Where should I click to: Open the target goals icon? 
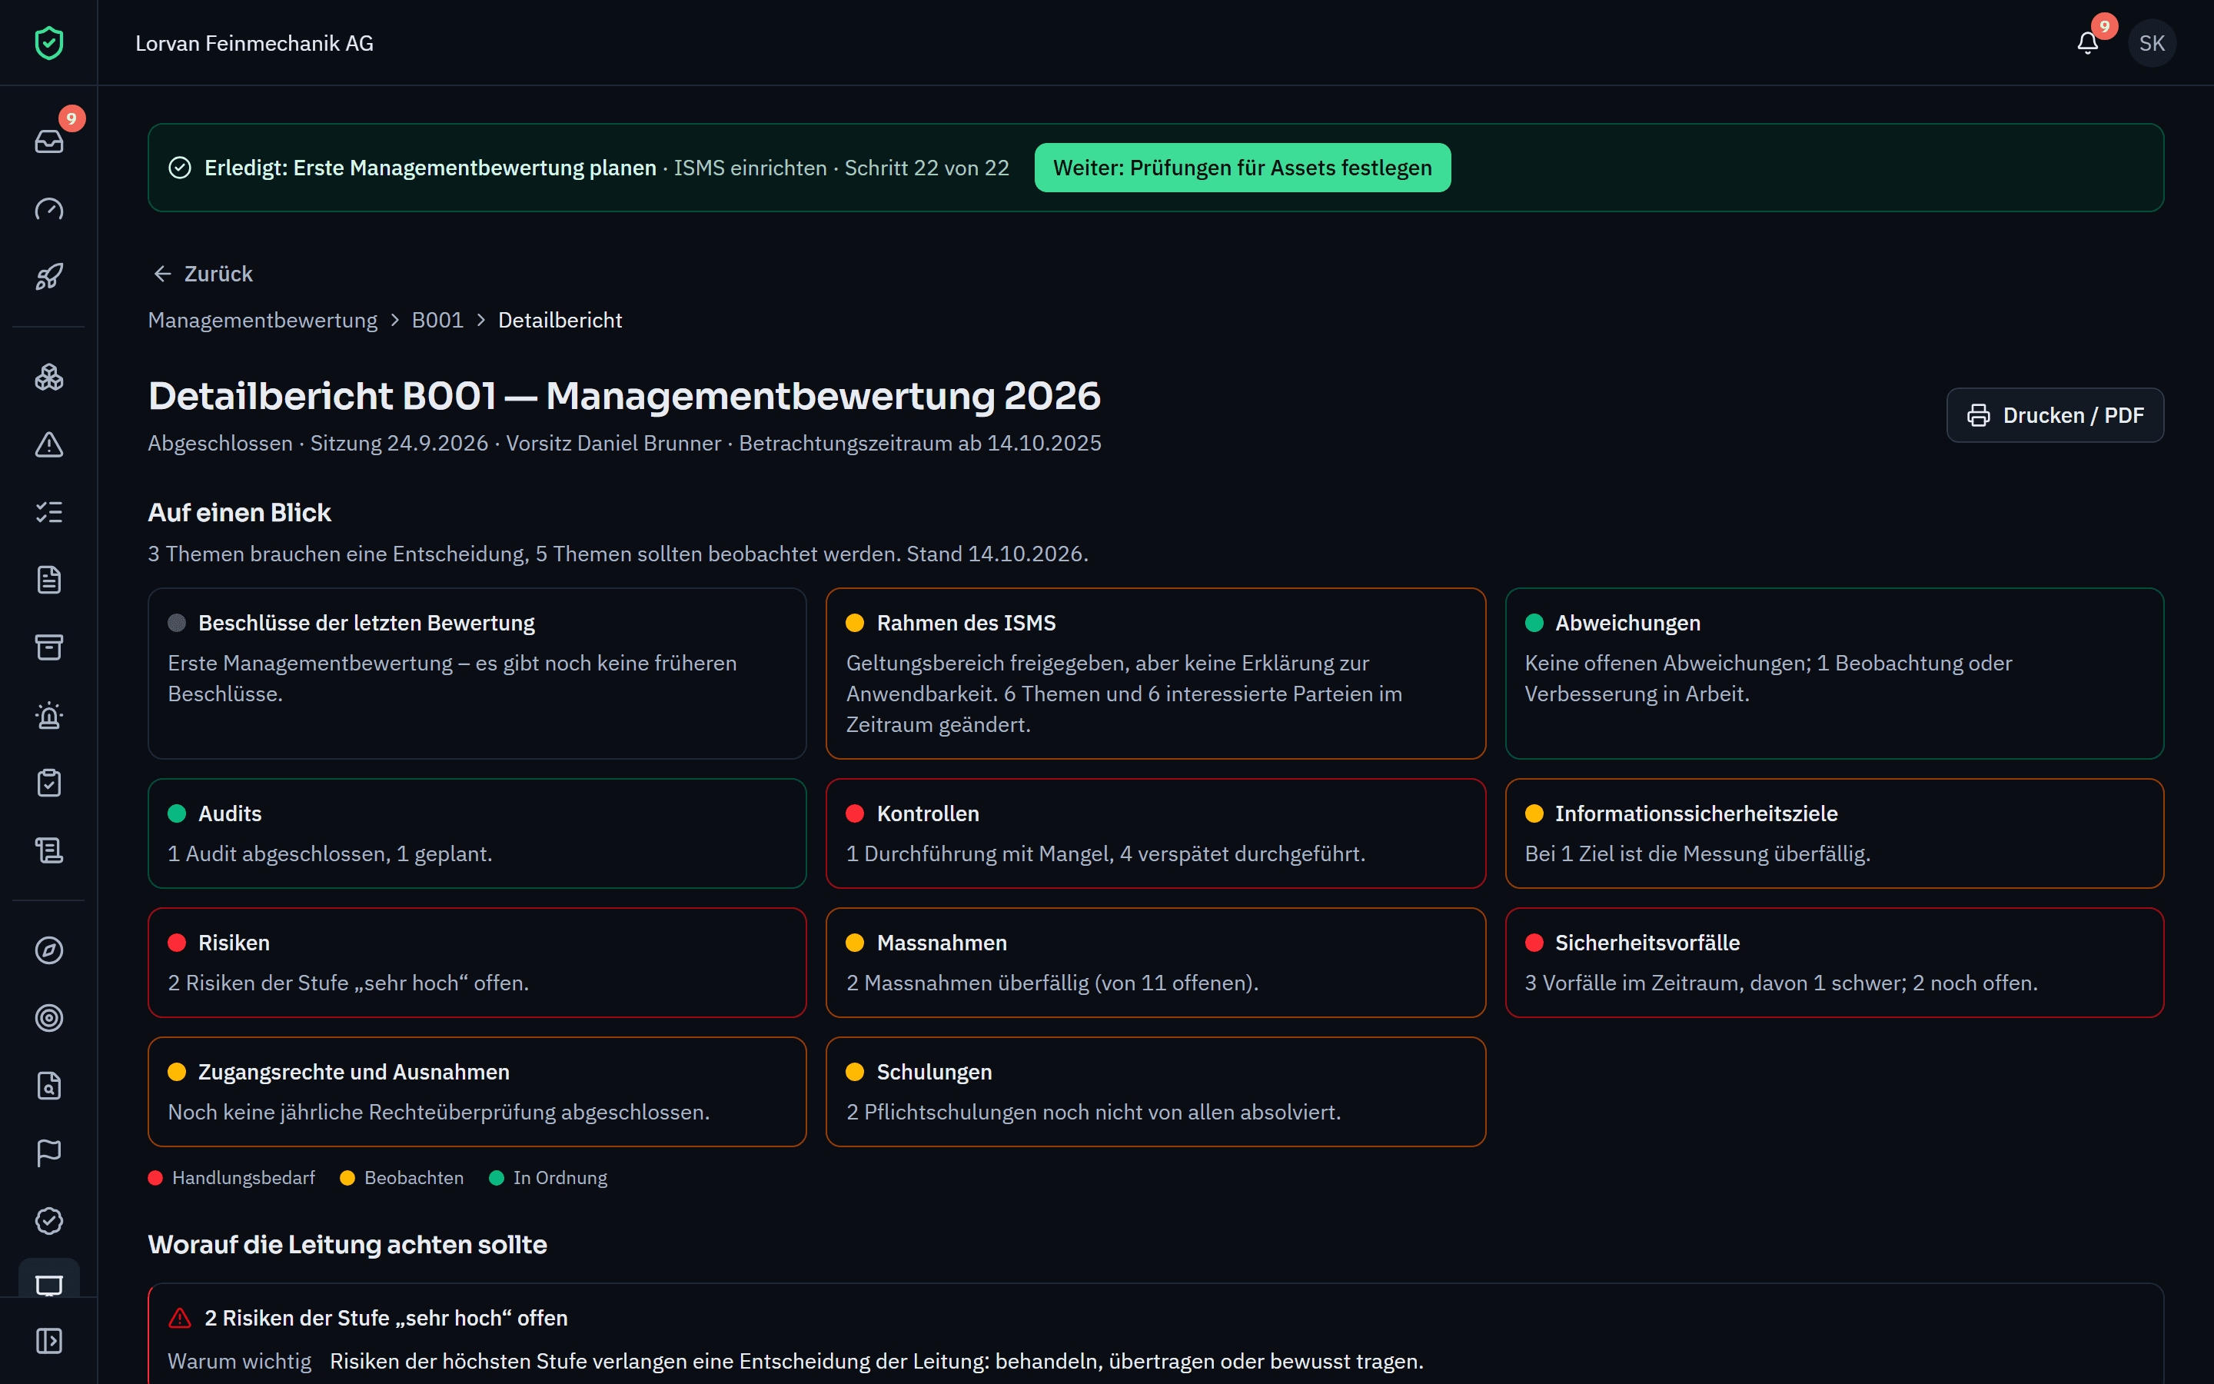tap(48, 1018)
